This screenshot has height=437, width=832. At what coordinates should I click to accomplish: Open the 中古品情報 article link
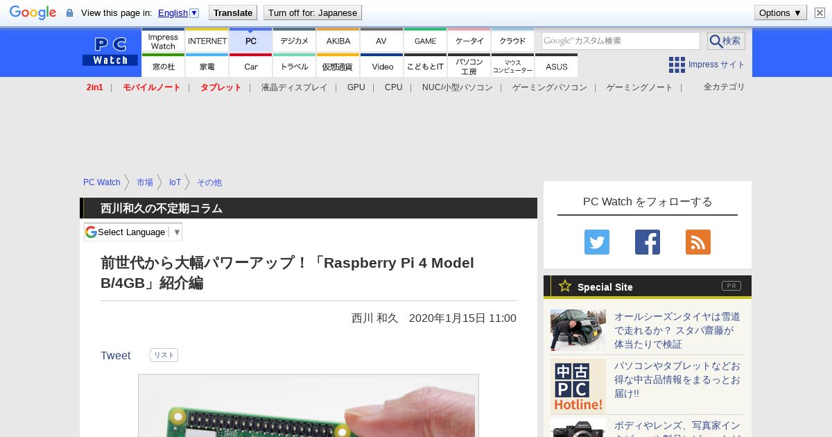[x=677, y=379]
